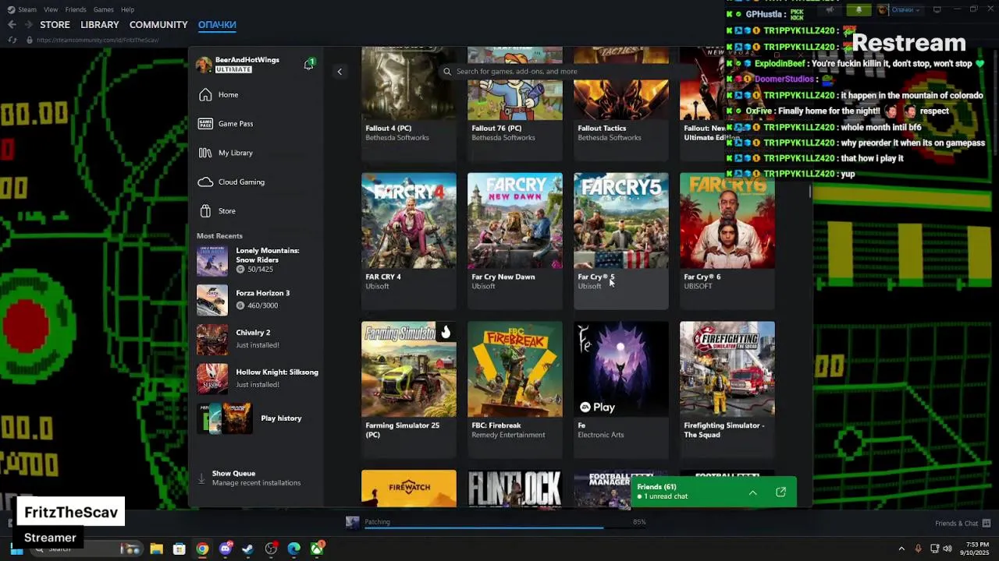Open Google Chrome from taskbar
Image resolution: width=999 pixels, height=561 pixels.
point(202,549)
